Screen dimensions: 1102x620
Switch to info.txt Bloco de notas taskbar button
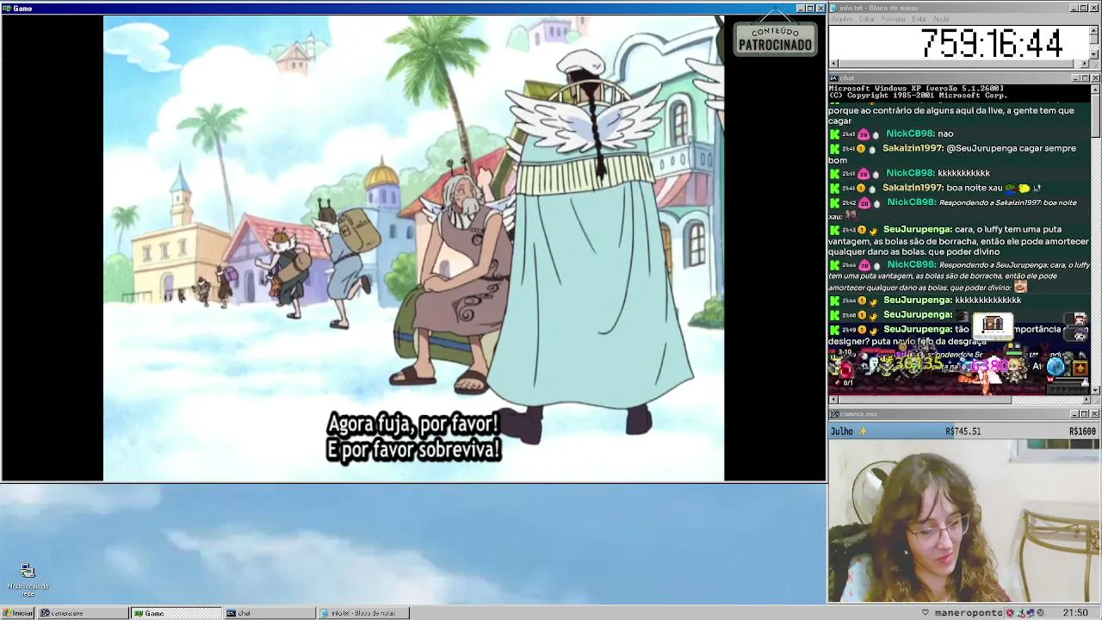click(x=363, y=613)
